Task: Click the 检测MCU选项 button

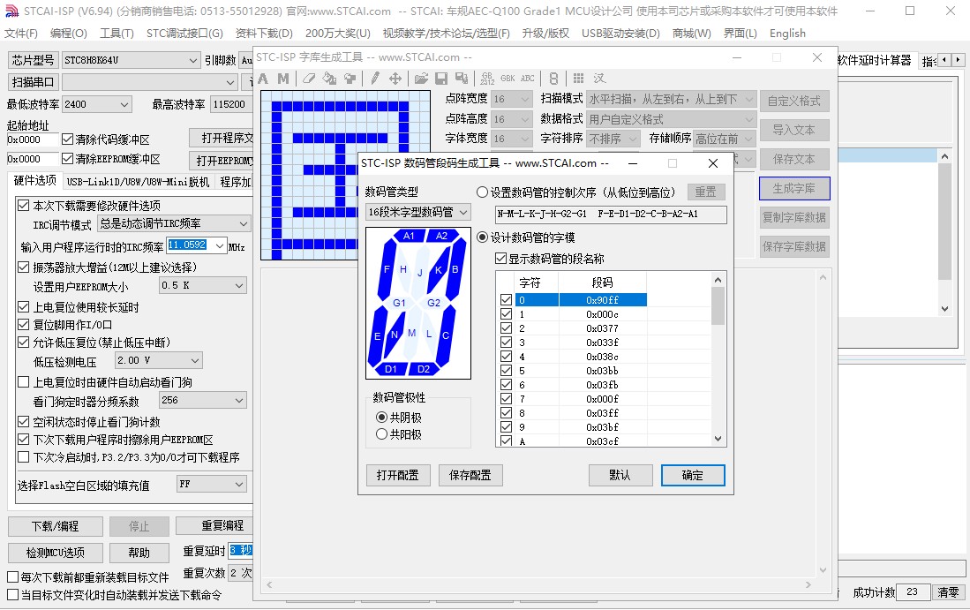Action: [55, 553]
